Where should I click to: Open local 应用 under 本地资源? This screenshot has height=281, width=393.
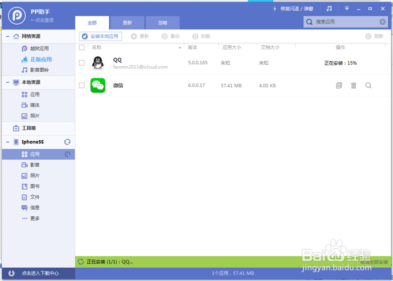31,94
